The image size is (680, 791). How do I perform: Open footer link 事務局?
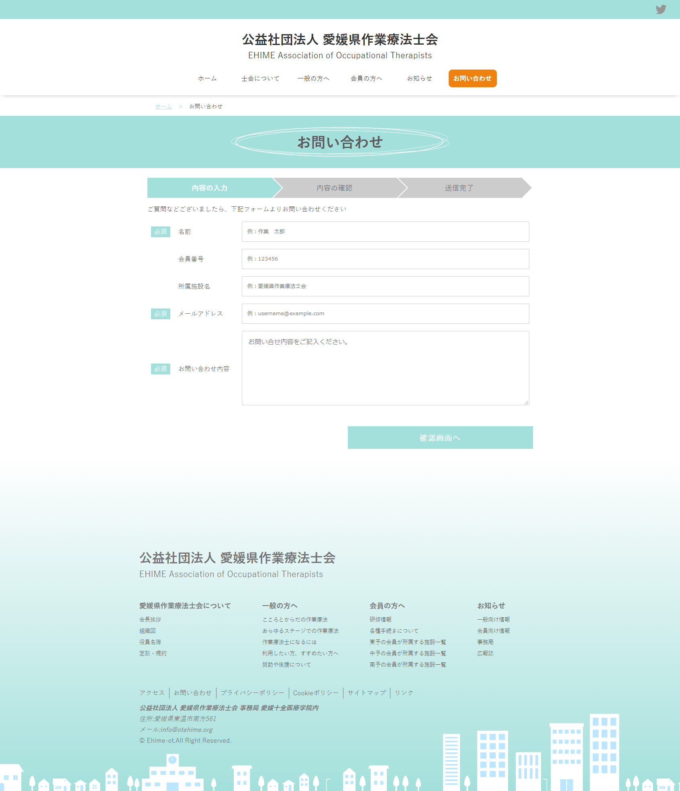coord(485,642)
